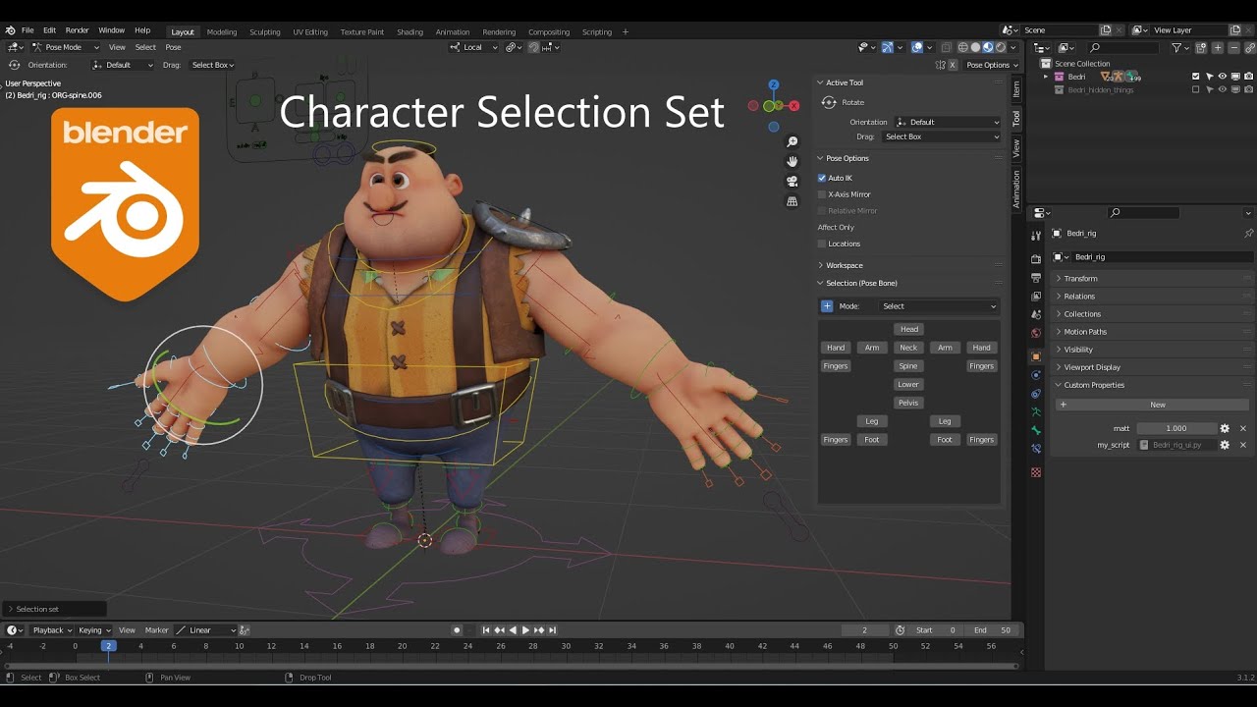Image resolution: width=1257 pixels, height=707 pixels.
Task: Click the New custom property button
Action: click(1153, 405)
